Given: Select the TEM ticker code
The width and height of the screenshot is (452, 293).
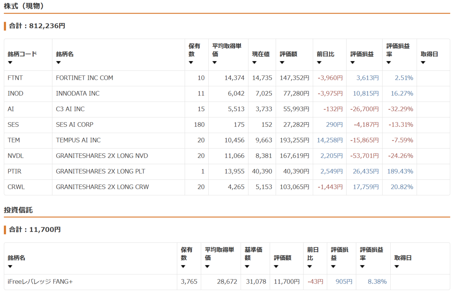Looking at the screenshot, I should click(x=14, y=140).
